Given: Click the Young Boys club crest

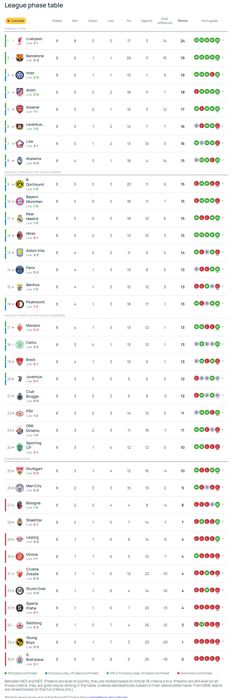Looking at the screenshot, I should [20, 642].
